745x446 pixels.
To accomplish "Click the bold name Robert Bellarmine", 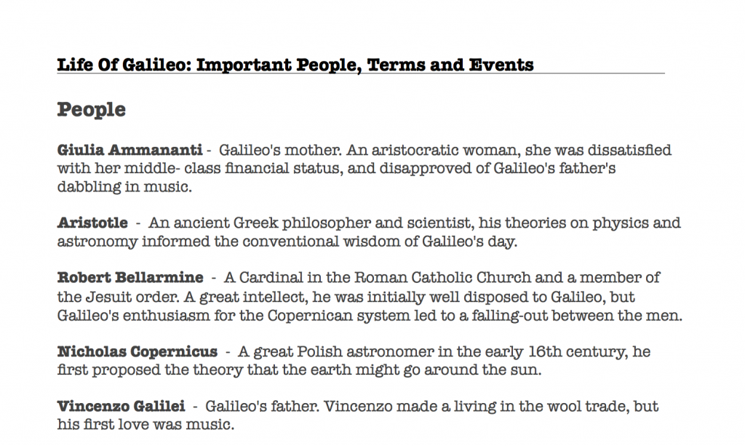I will click(x=130, y=277).
